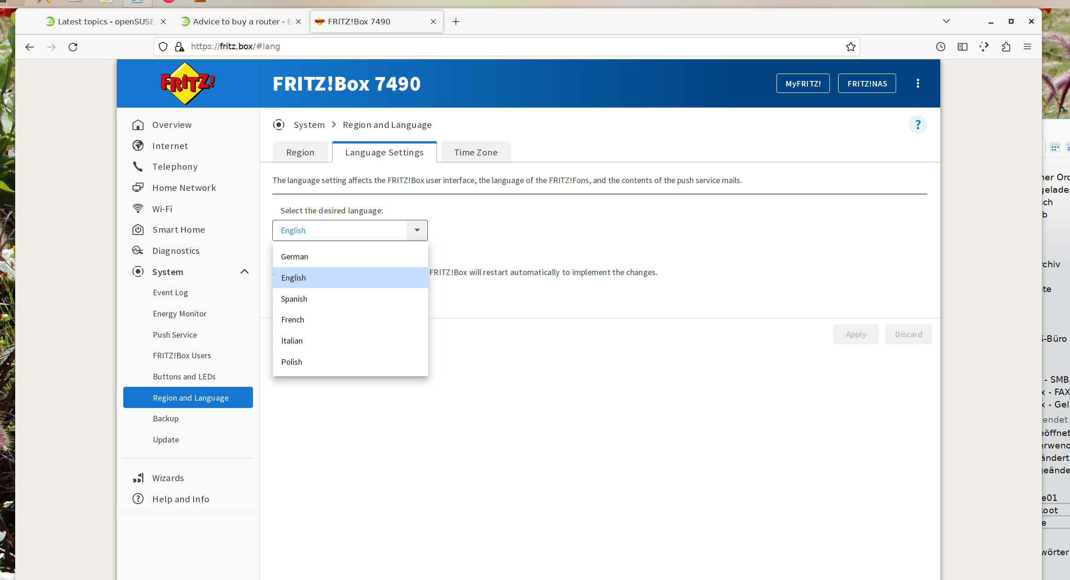
Task: Click the Telephony handset icon
Action: click(138, 167)
